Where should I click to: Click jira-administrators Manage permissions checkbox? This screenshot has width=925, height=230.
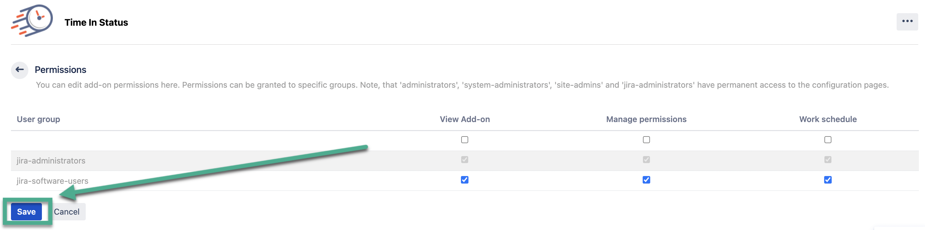click(646, 160)
